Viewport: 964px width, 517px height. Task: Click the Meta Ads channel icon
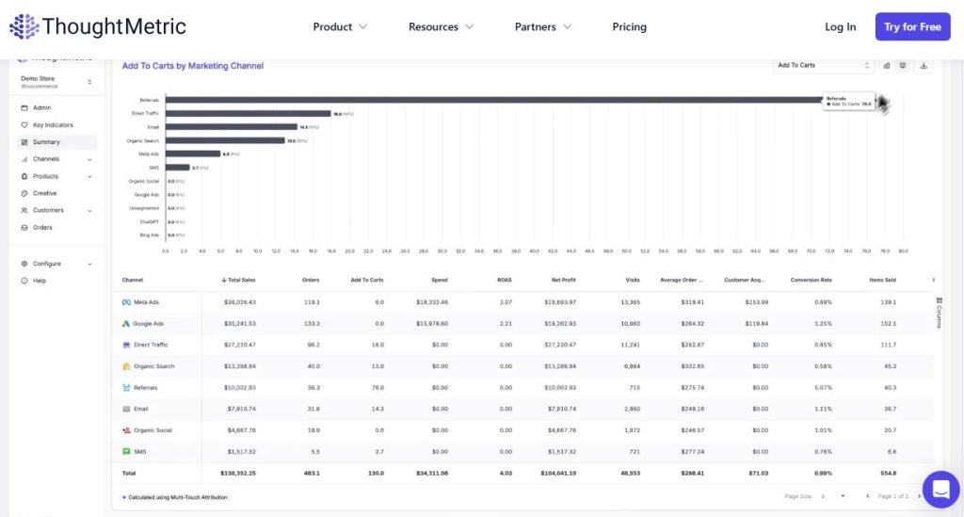[126, 302]
